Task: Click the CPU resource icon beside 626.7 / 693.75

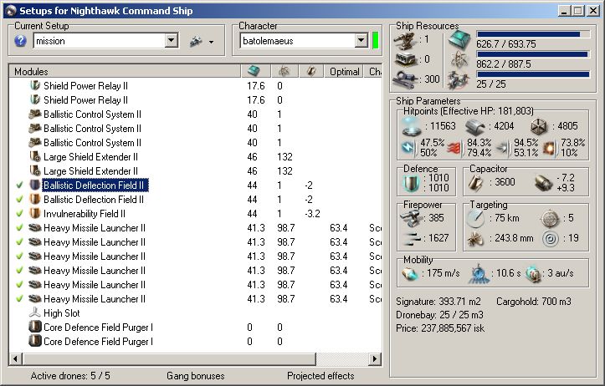Action: tap(459, 40)
